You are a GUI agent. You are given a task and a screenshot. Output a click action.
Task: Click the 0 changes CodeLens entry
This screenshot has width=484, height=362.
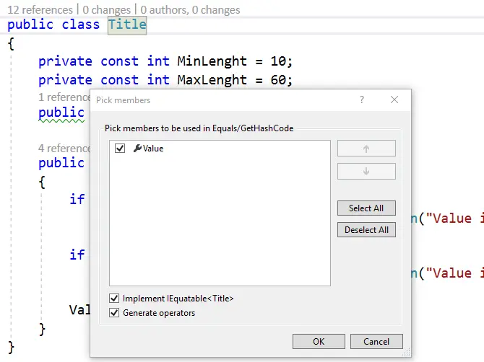(106, 10)
